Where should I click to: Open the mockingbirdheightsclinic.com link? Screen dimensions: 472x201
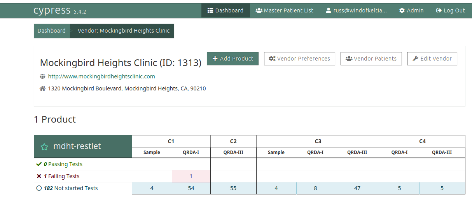point(101,76)
